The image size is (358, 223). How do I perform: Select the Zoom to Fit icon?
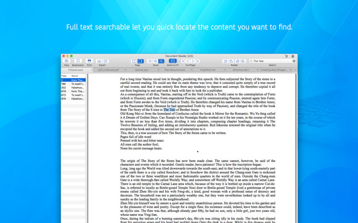173,61
